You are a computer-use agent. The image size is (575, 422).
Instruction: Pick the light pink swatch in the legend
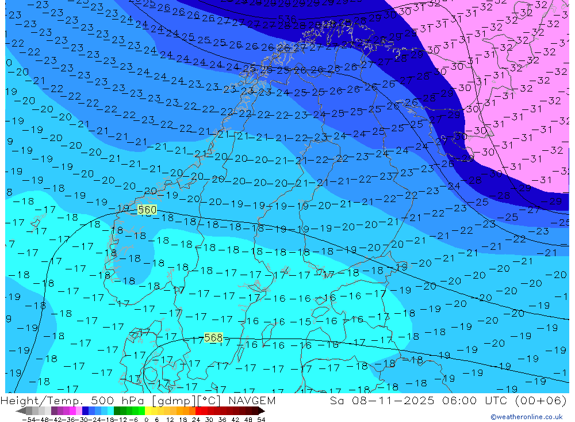pos(79,410)
